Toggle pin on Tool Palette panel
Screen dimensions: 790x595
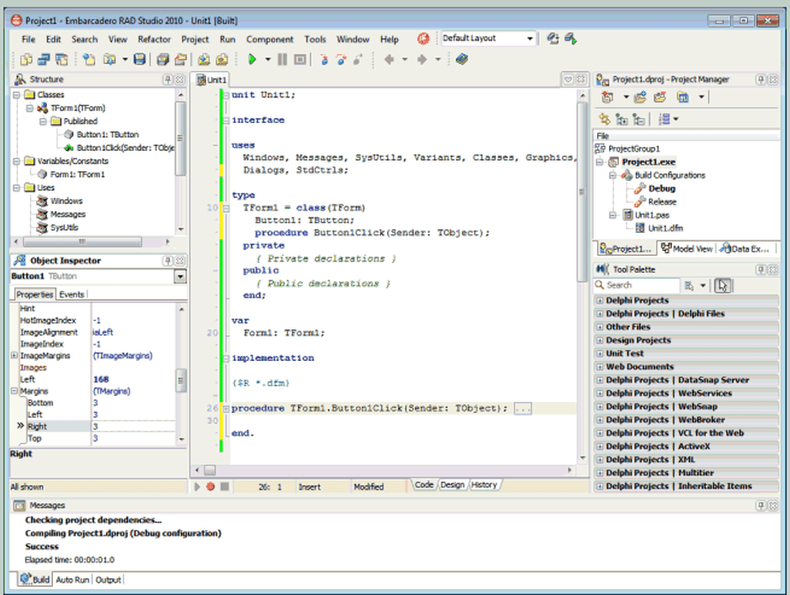pyautogui.click(x=761, y=269)
